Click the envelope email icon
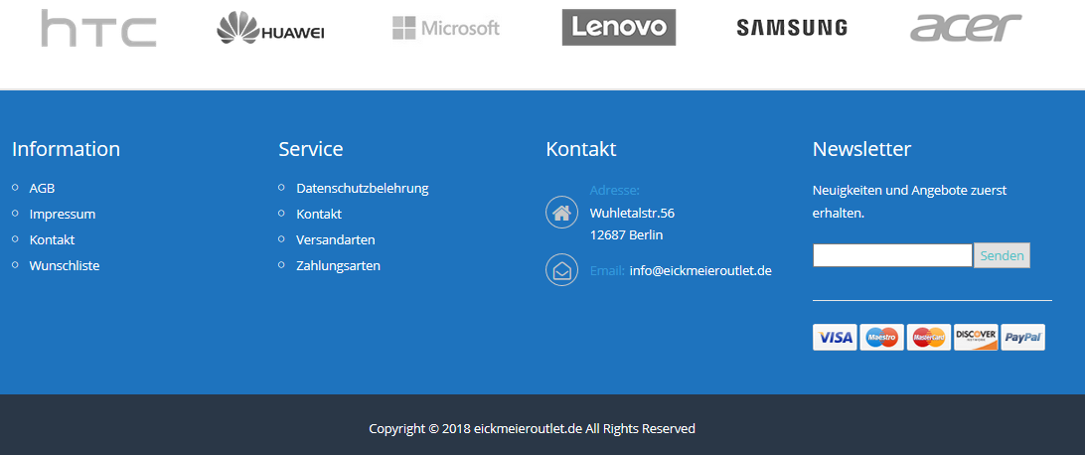 point(562,270)
